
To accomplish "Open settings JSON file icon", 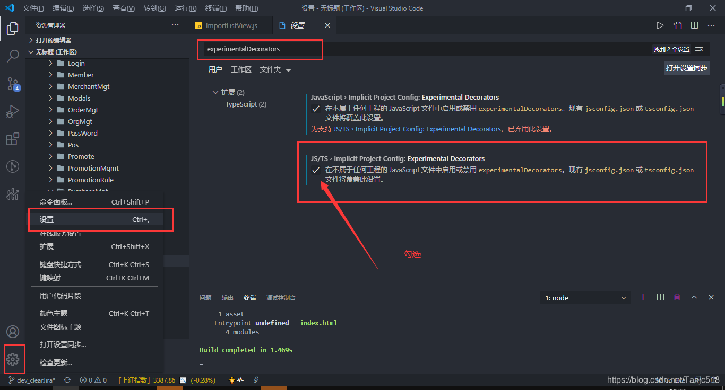I will tap(677, 25).
